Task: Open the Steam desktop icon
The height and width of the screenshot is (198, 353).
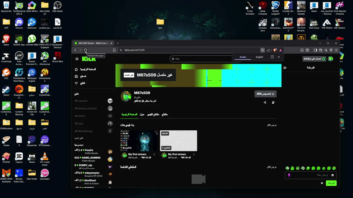Action: click(6, 91)
